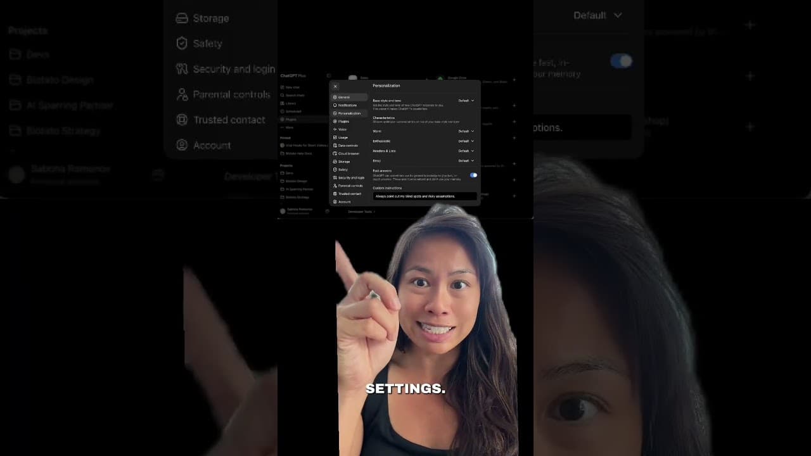Viewport: 811px width, 456px height.
Task: Close the settings dialog with the X button
Action: tap(335, 86)
